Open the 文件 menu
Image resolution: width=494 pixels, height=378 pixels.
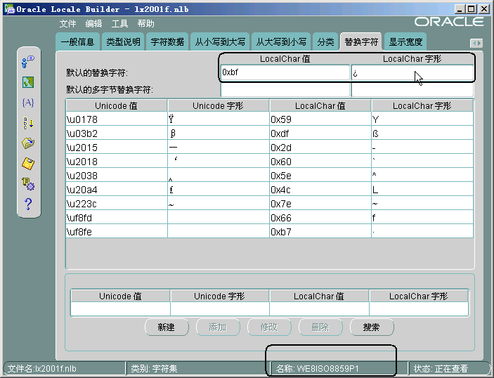tap(68, 23)
